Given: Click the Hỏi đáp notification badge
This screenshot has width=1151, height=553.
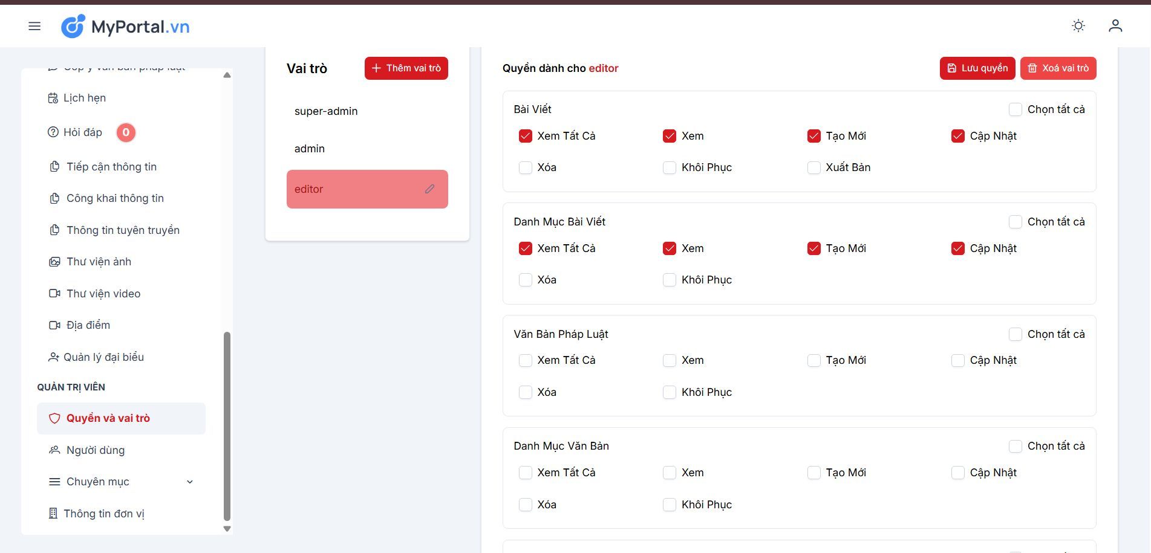Looking at the screenshot, I should (126, 132).
